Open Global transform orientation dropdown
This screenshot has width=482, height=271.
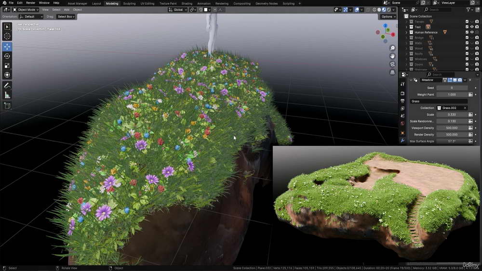point(177,10)
